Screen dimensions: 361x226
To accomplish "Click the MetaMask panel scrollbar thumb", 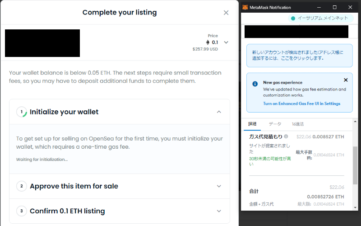I will (x=355, y=165).
